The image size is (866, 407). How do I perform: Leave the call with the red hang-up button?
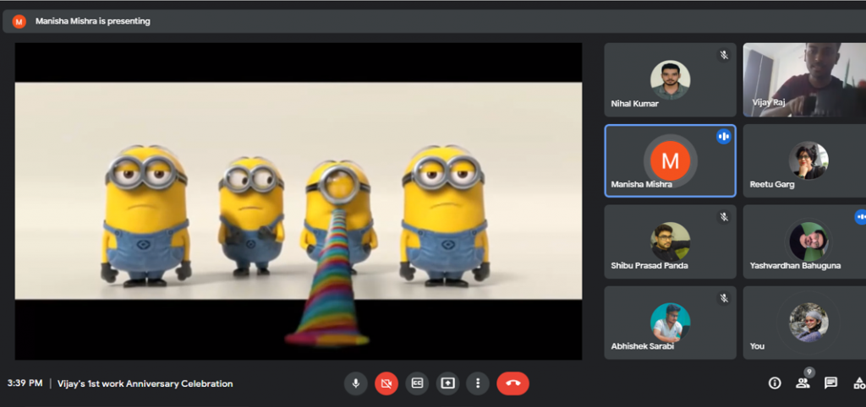pos(512,383)
